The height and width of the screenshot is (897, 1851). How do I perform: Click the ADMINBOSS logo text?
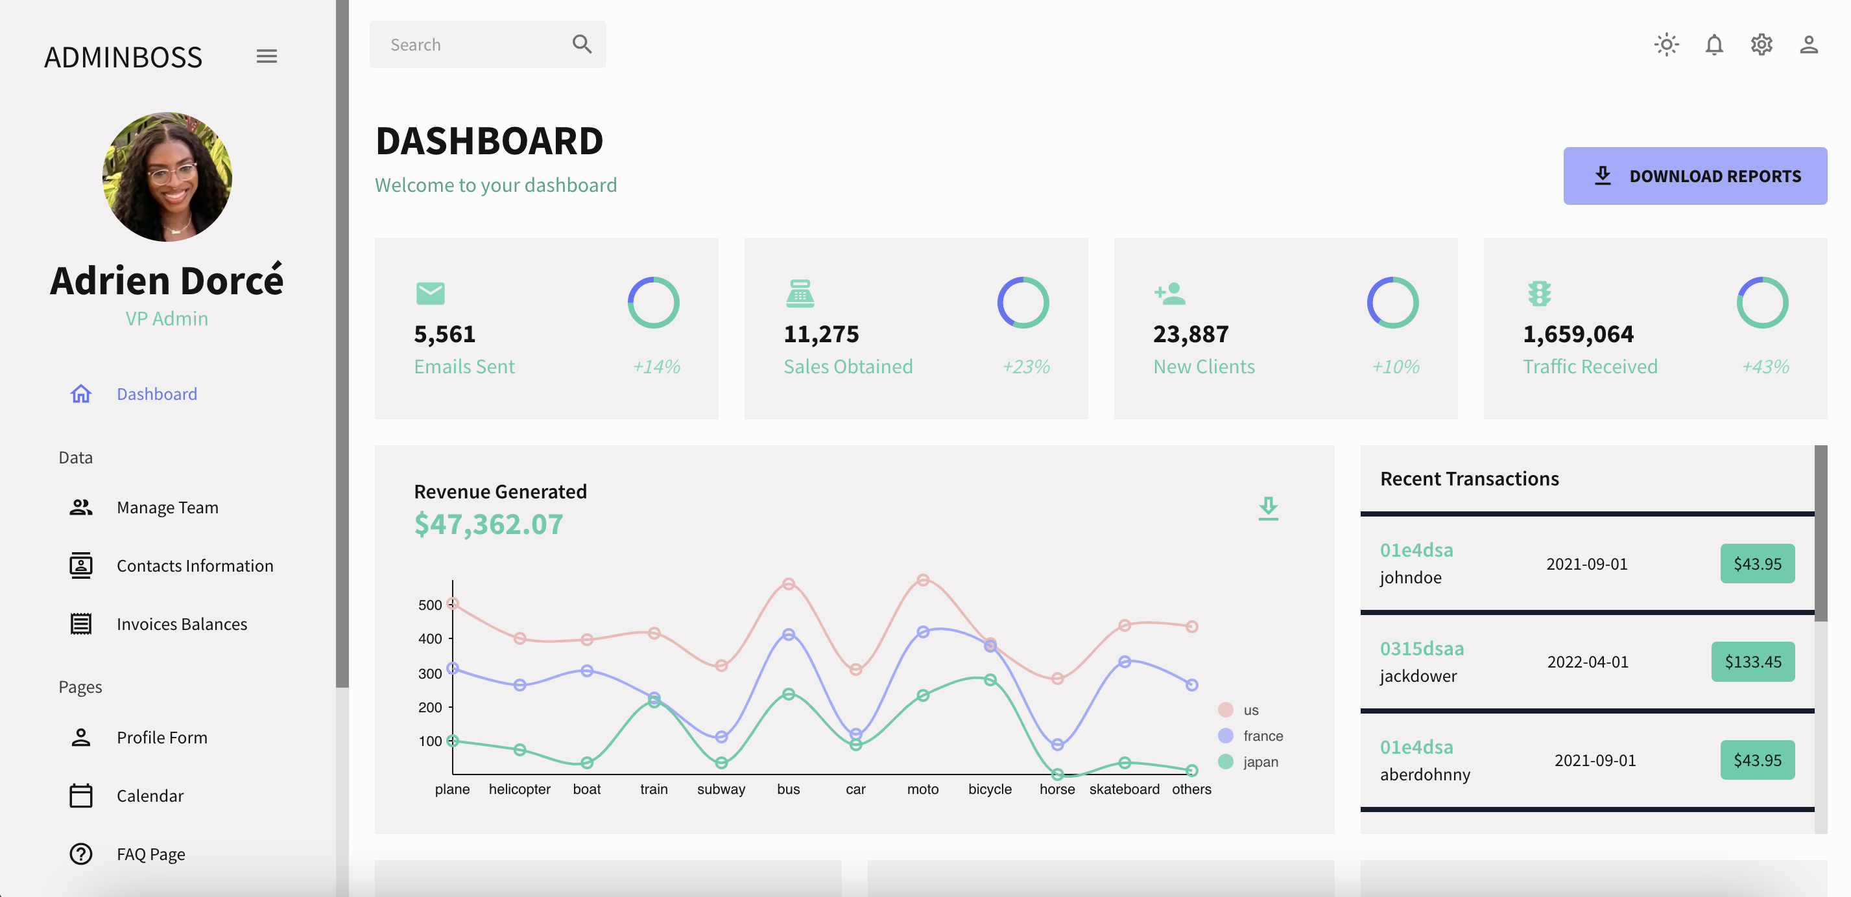tap(123, 57)
